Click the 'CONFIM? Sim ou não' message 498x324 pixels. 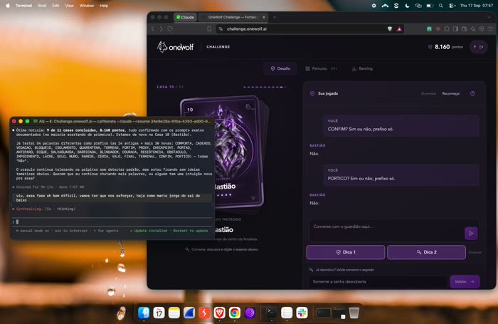click(x=401, y=126)
